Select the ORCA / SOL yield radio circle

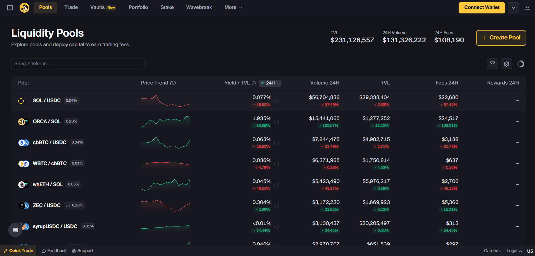click(x=277, y=122)
